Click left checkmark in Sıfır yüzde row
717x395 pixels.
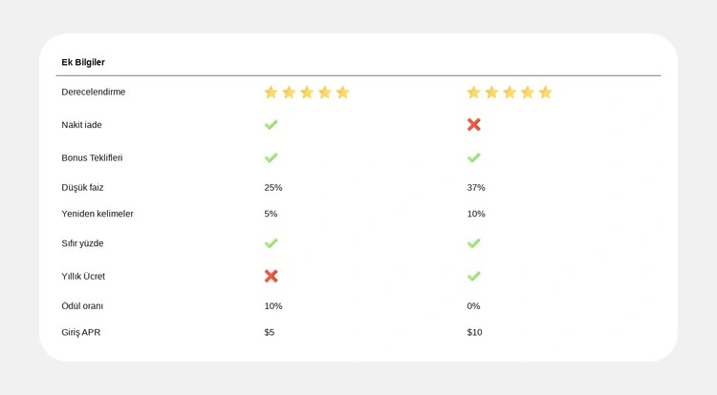[x=272, y=243]
